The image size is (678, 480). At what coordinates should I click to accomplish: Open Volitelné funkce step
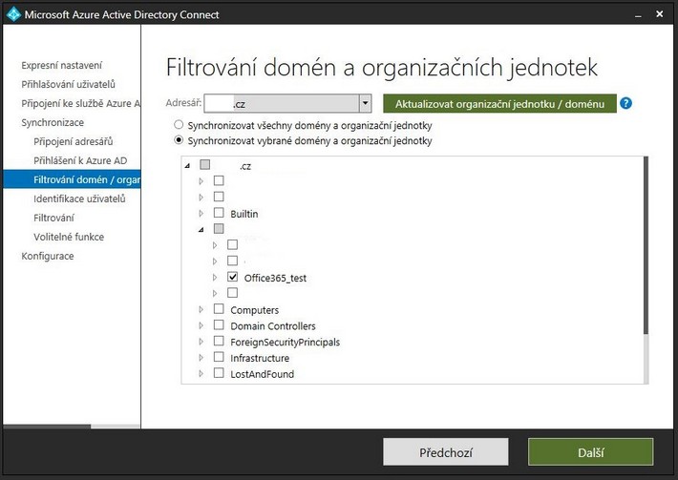69,237
